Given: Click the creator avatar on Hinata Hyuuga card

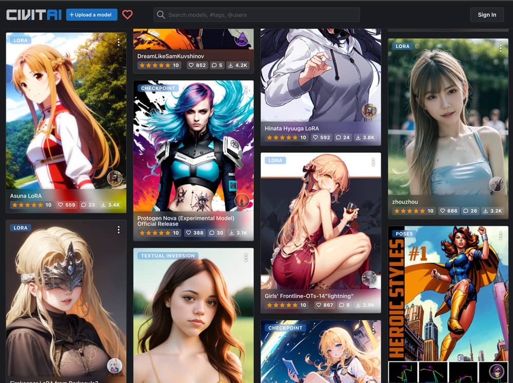Looking at the screenshot, I should click(369, 111).
